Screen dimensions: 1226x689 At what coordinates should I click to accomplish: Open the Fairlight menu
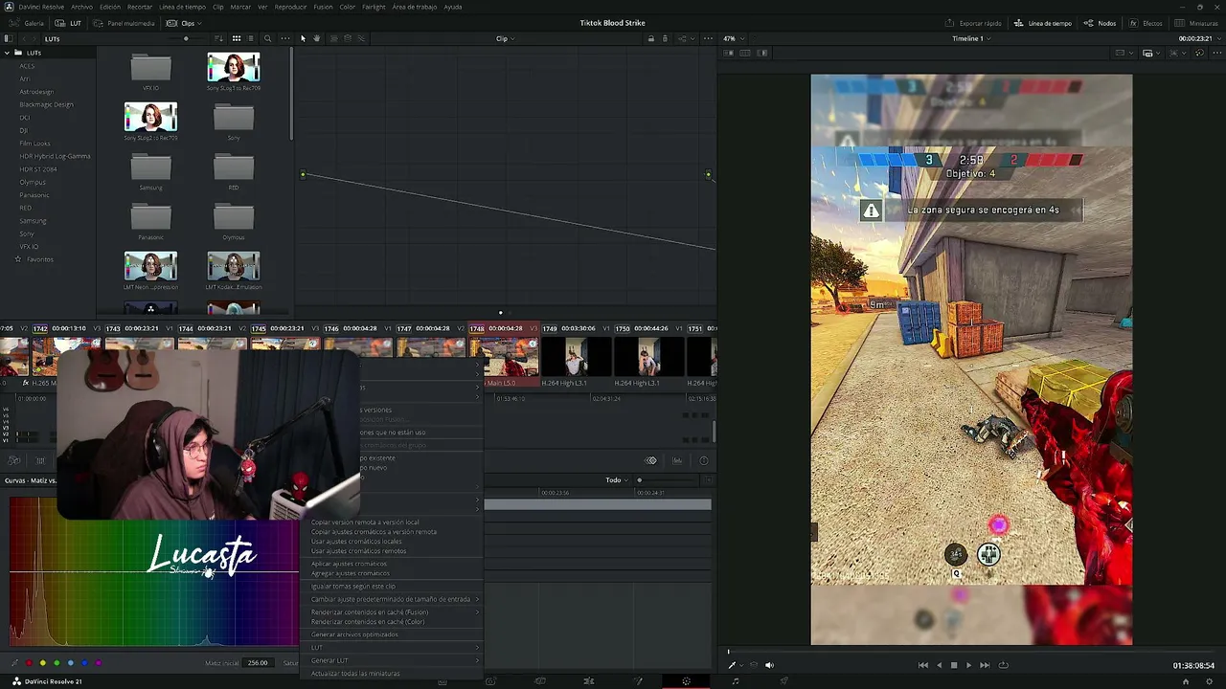click(374, 7)
